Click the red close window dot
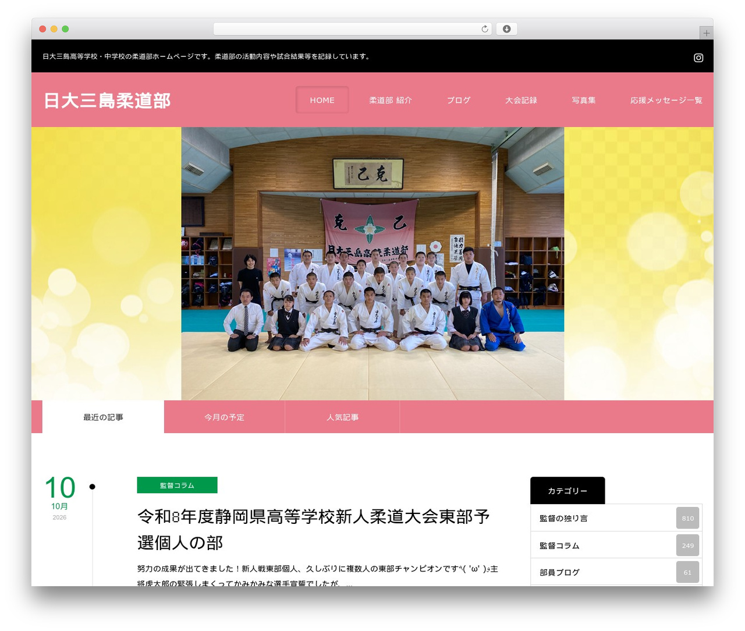This screenshot has height=631, width=745. [x=42, y=29]
